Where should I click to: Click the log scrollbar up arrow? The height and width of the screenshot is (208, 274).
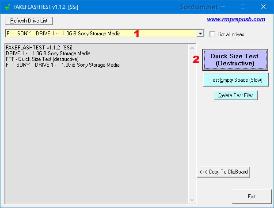(191, 47)
